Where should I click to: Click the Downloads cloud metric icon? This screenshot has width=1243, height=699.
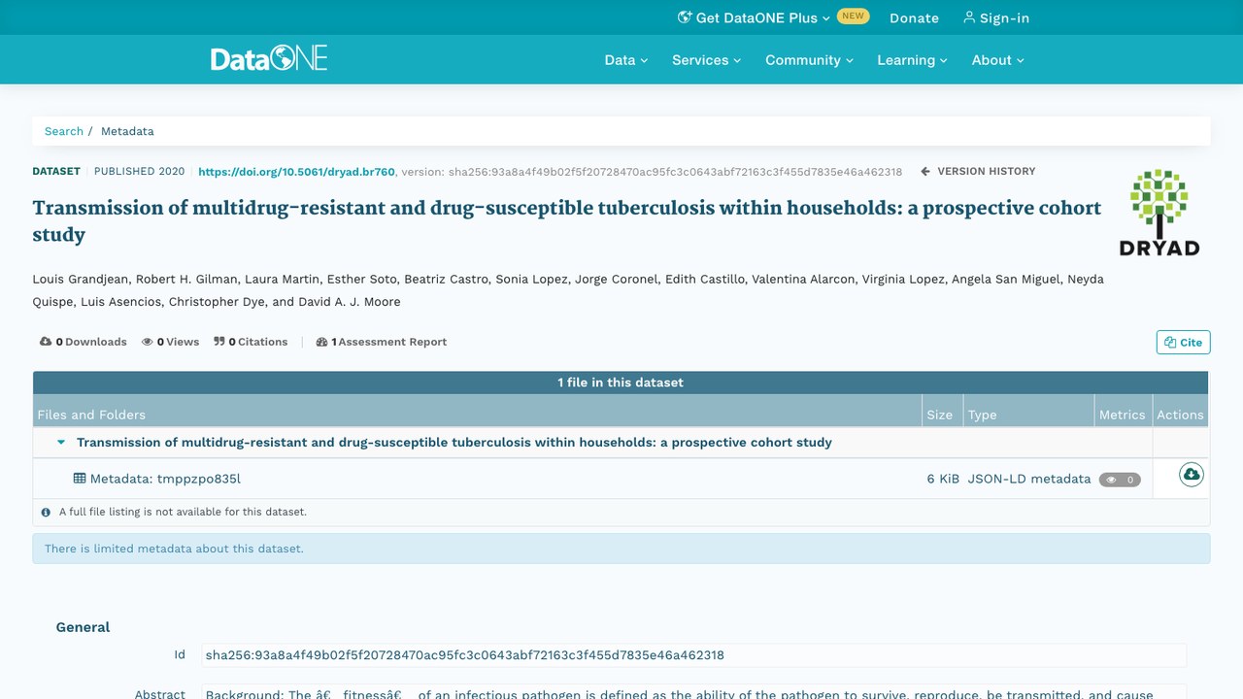[46, 342]
